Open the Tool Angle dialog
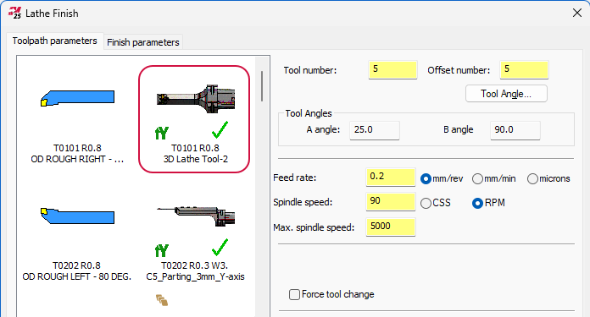The image size is (590, 317). (506, 94)
